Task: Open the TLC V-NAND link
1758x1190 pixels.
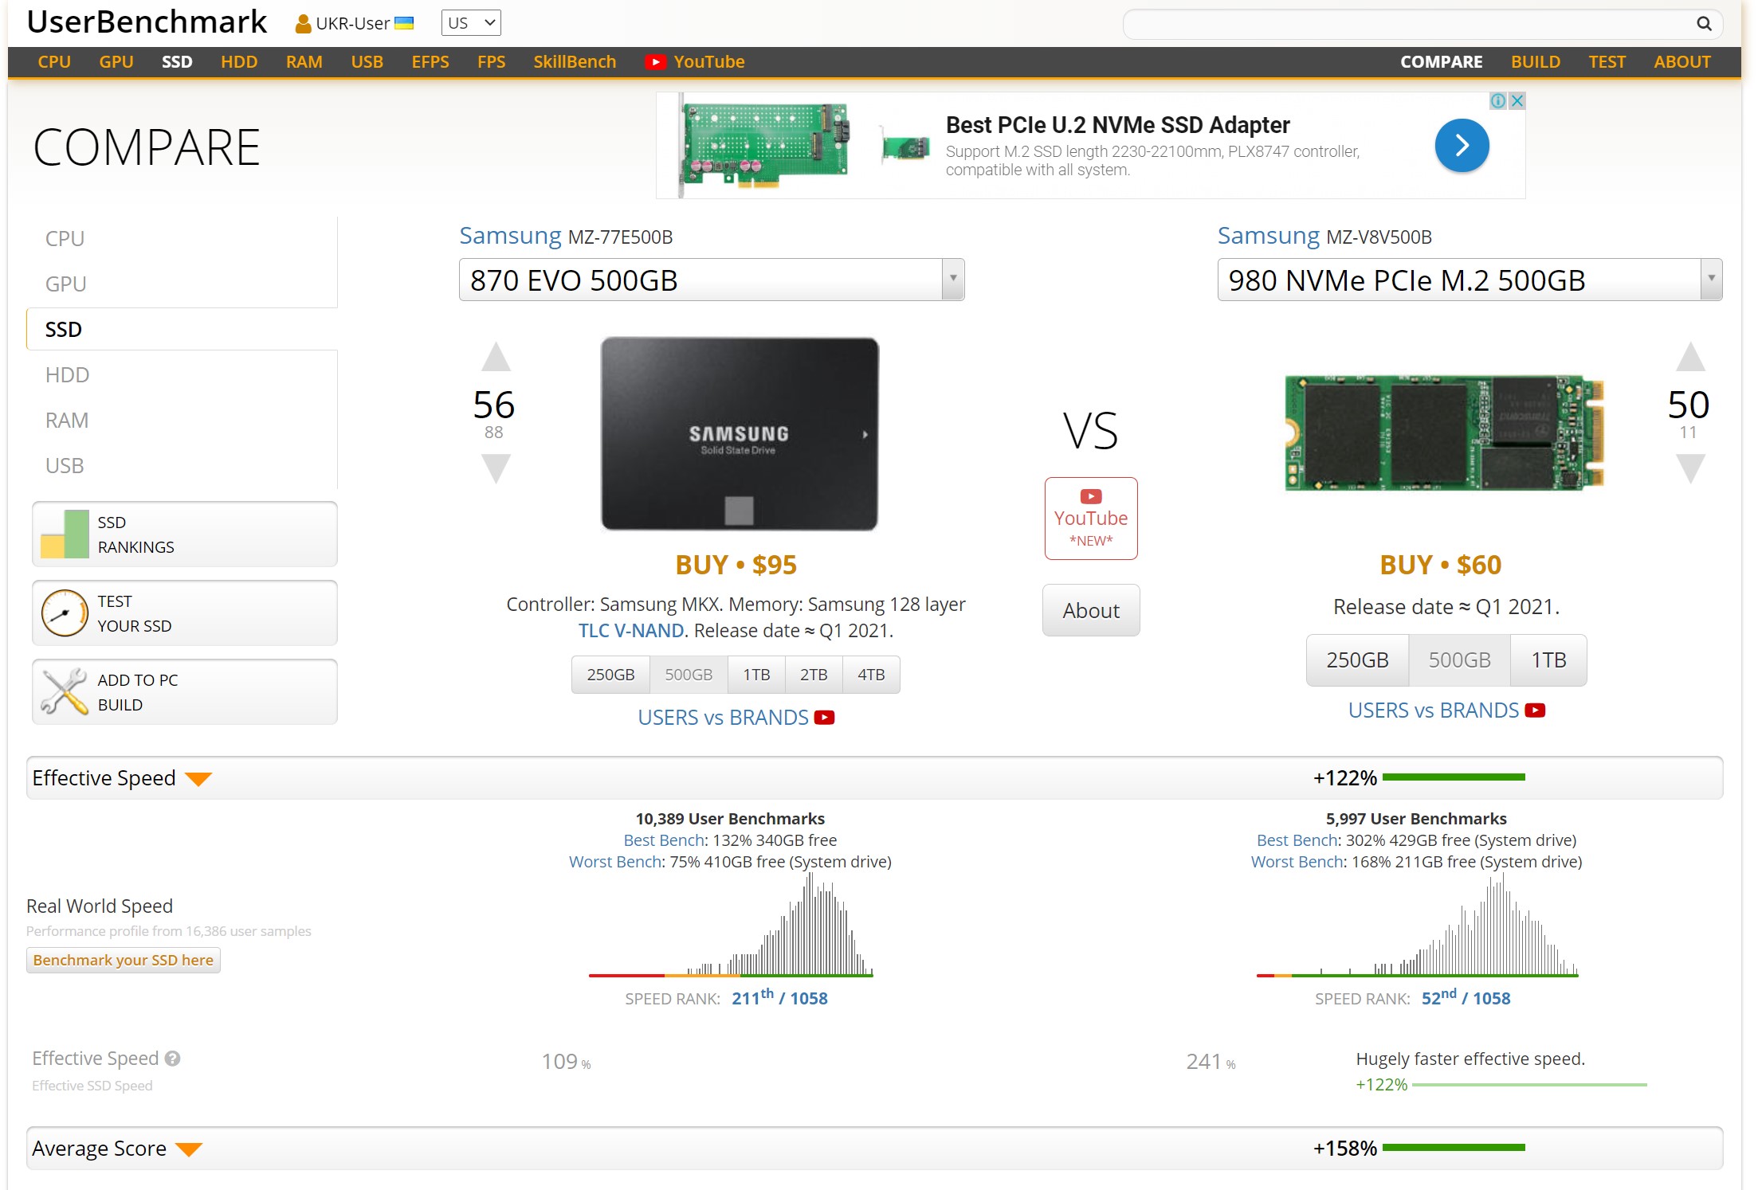Action: point(631,631)
